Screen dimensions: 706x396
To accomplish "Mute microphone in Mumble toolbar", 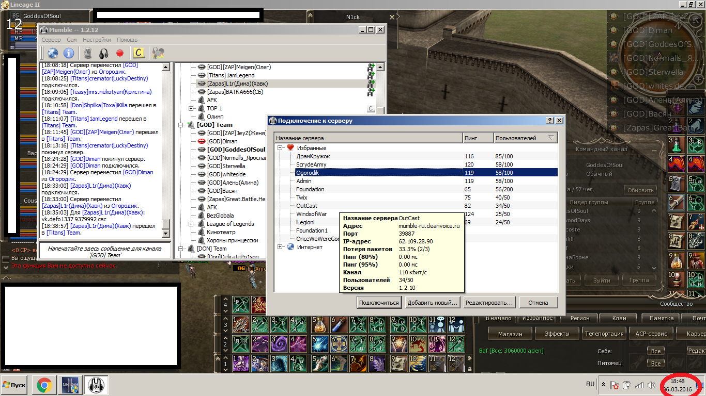I will [87, 53].
